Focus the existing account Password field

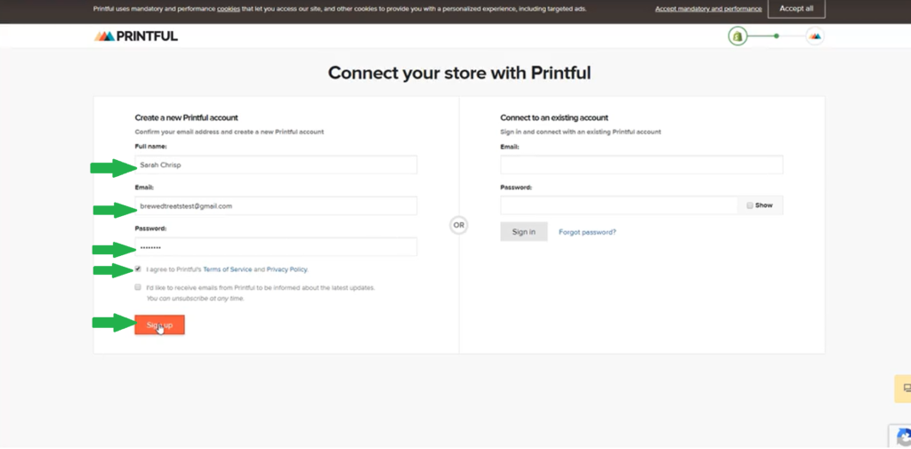pos(619,205)
